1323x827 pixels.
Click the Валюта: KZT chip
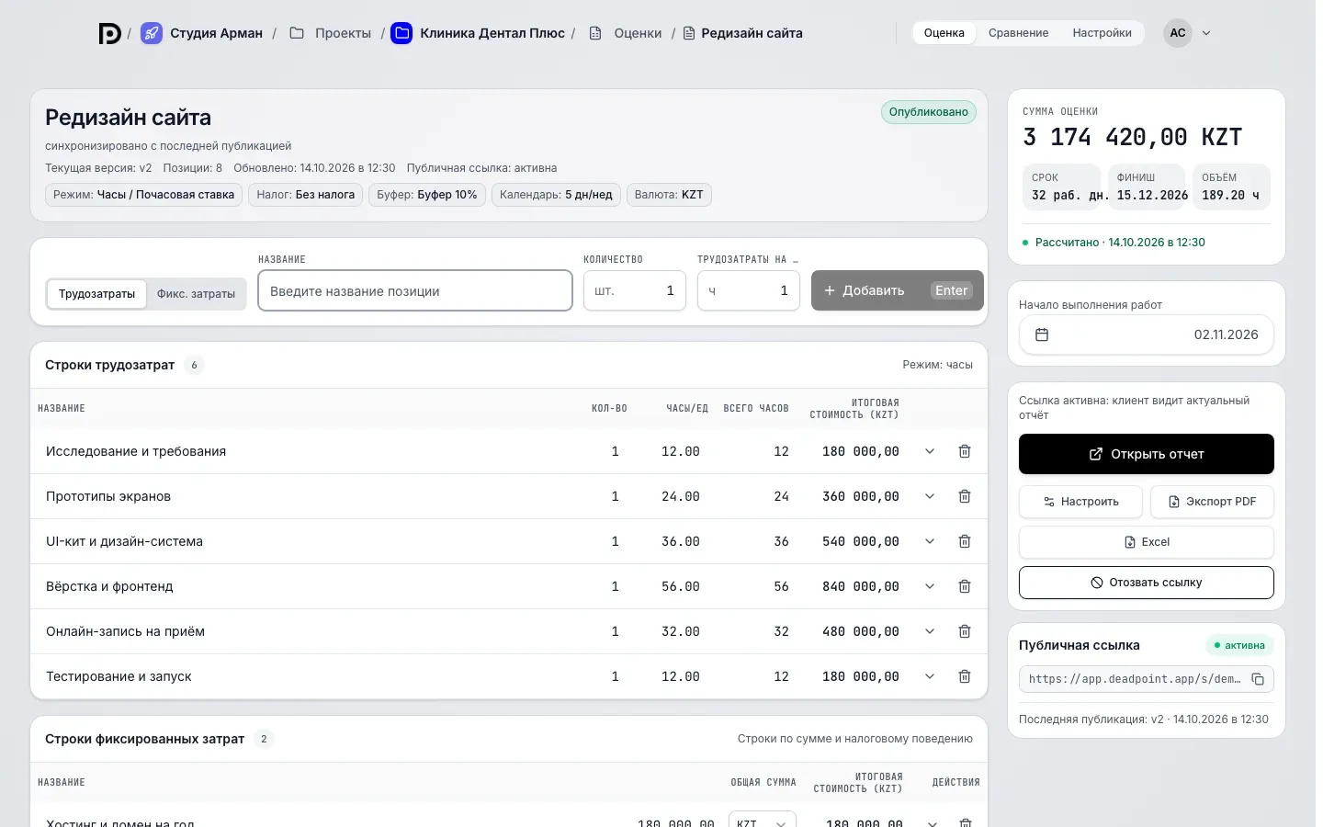click(669, 195)
